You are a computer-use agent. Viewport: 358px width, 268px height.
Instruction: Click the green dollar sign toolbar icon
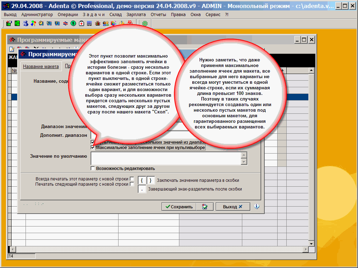[73, 23]
